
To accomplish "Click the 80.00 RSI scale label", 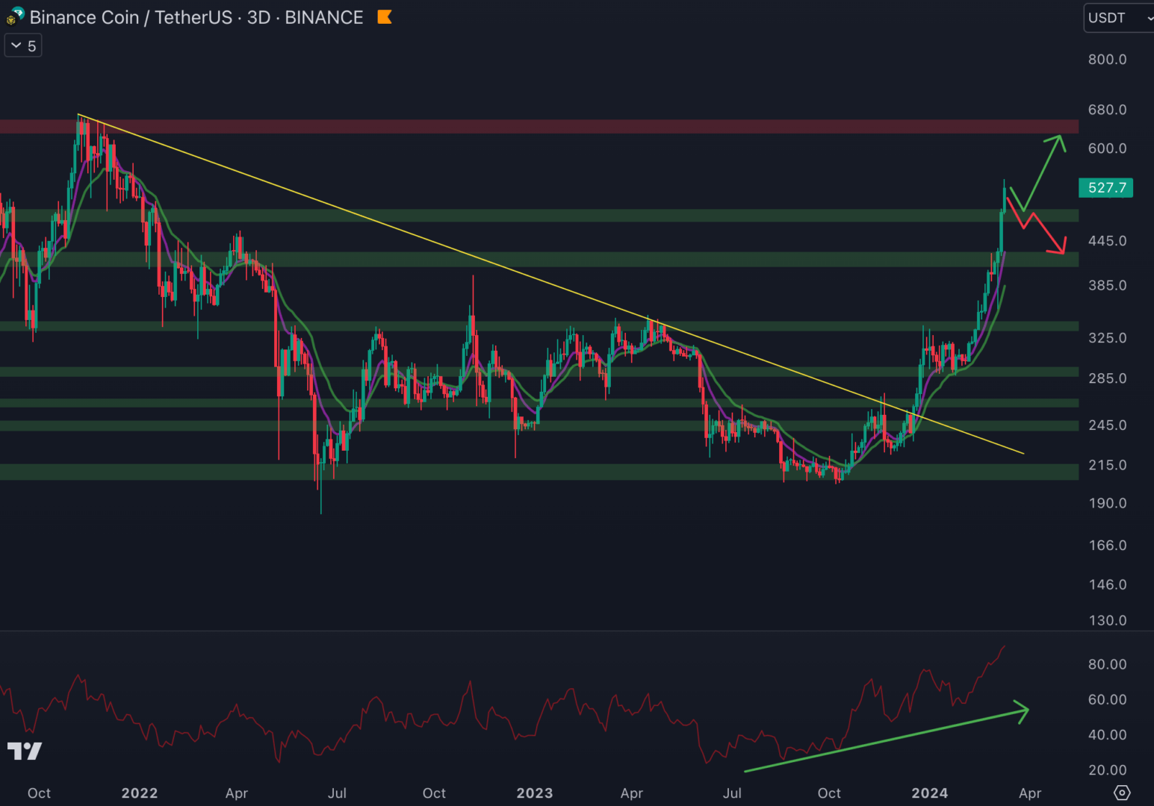I will [1107, 664].
